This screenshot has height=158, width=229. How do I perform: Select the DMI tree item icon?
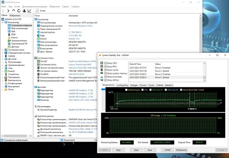click(9, 31)
